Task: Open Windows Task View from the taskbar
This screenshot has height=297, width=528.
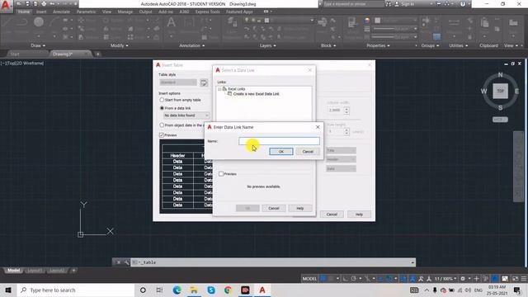Action: pos(159,290)
